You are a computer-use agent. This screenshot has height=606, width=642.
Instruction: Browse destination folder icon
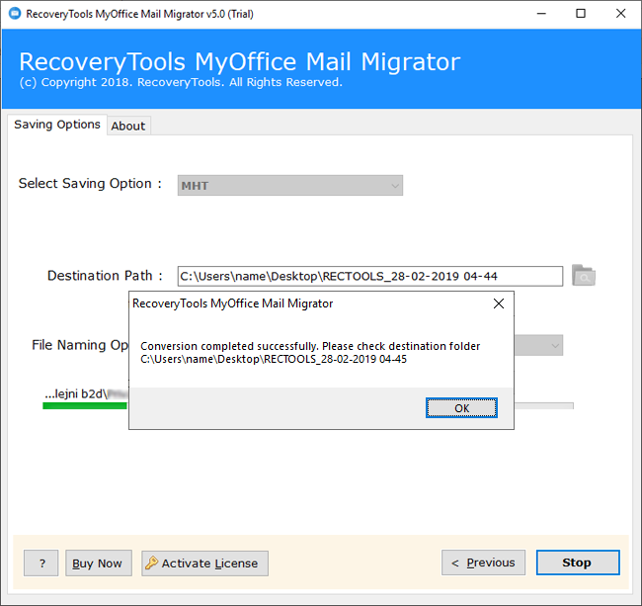[x=584, y=276]
